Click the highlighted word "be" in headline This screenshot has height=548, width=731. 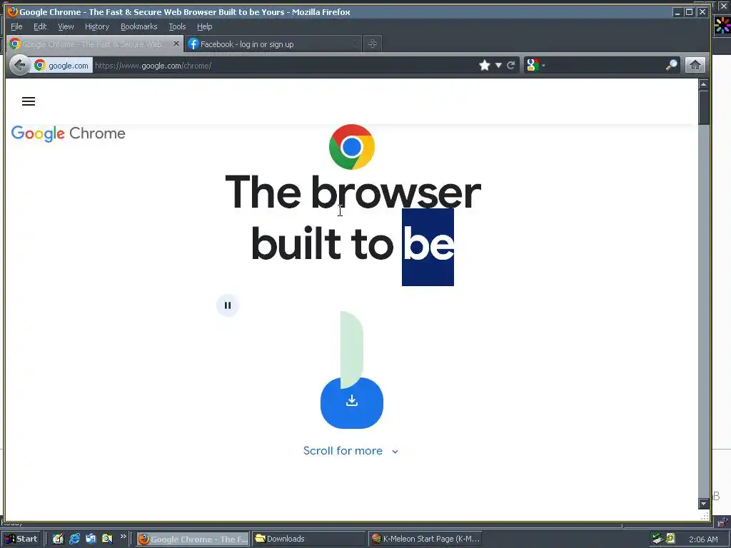428,247
